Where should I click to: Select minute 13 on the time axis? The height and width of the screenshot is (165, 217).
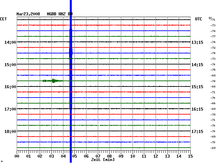click(167, 156)
